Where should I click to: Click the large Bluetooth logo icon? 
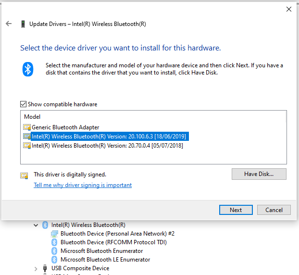point(28,69)
